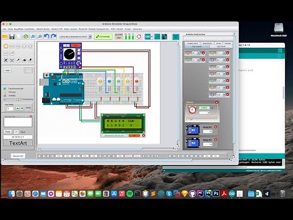
Task: Open Finder from the Dock
Action: tap(12, 194)
